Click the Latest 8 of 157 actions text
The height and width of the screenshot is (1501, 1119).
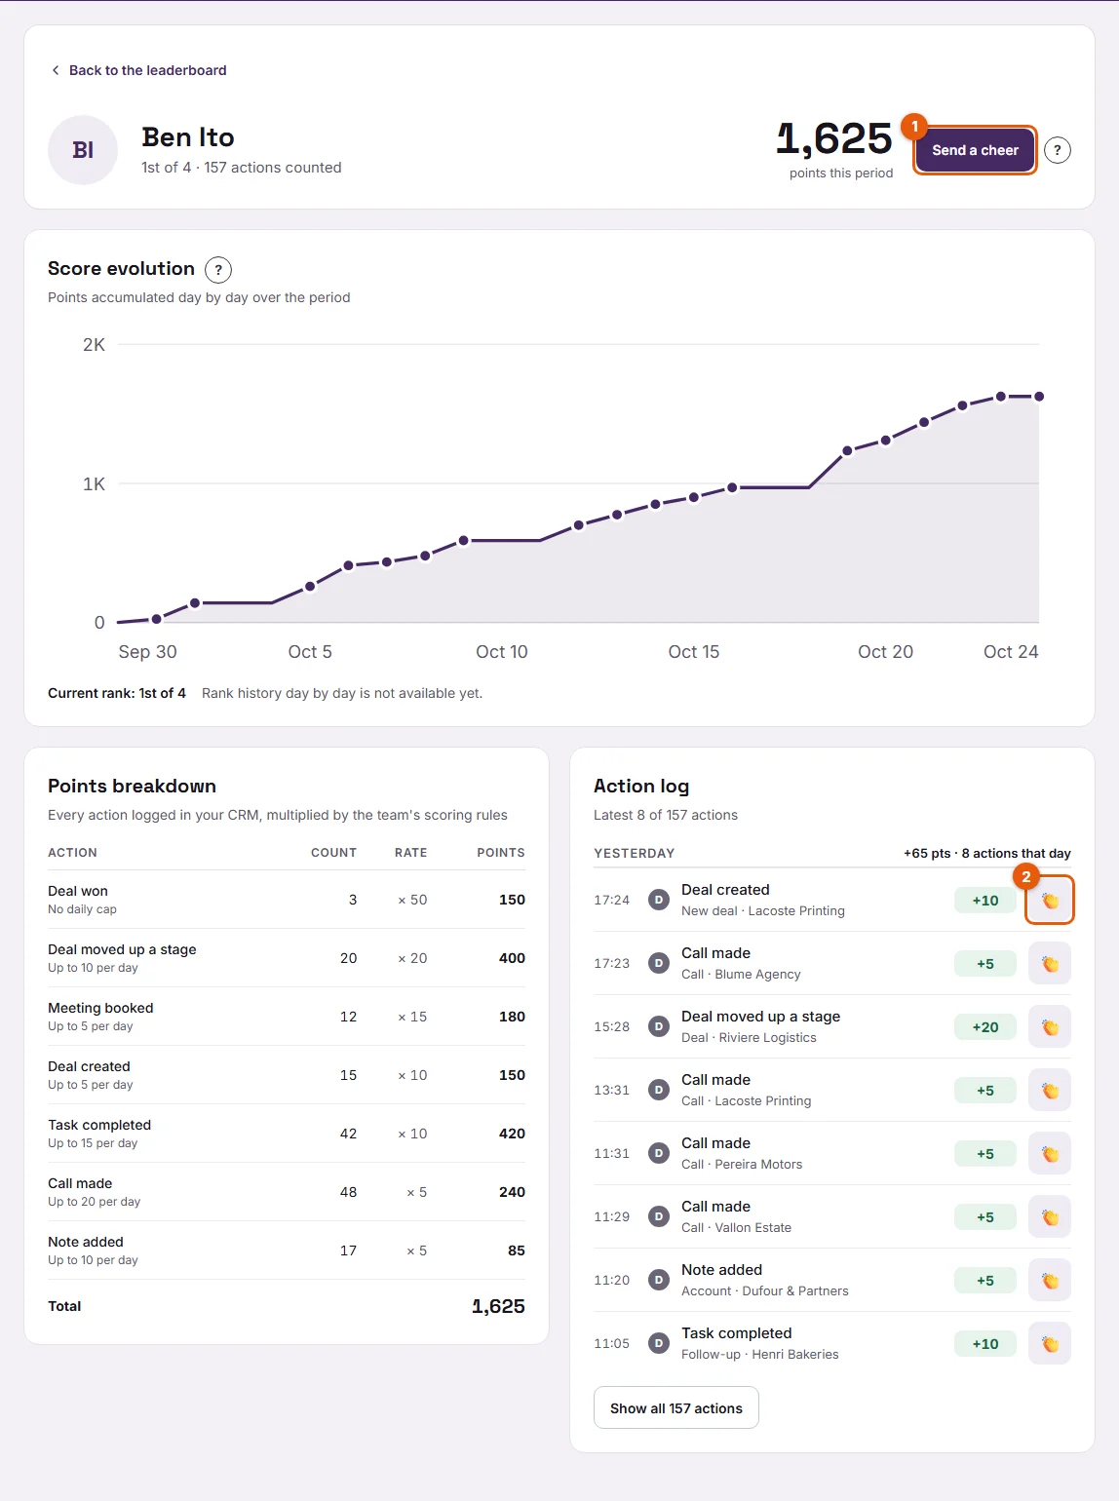(666, 815)
